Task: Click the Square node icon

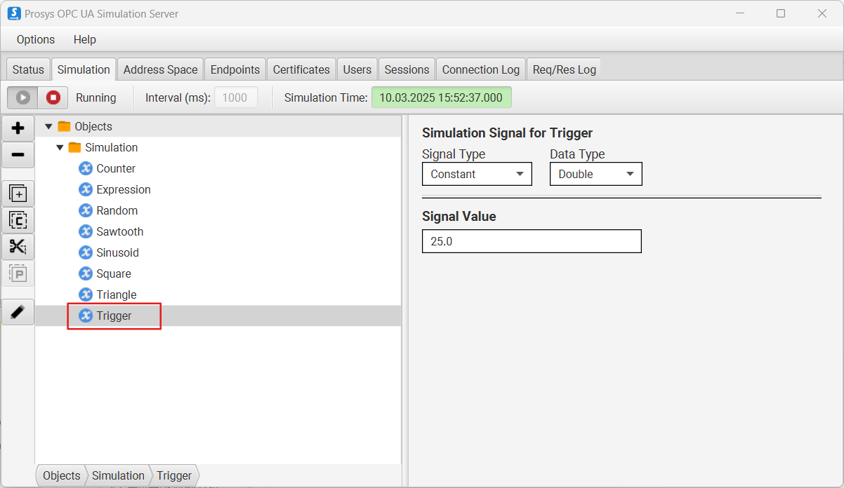Action: click(86, 273)
